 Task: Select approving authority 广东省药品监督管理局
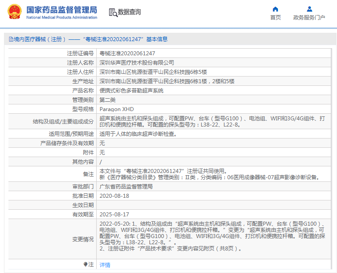pyautogui.click(x=126, y=187)
